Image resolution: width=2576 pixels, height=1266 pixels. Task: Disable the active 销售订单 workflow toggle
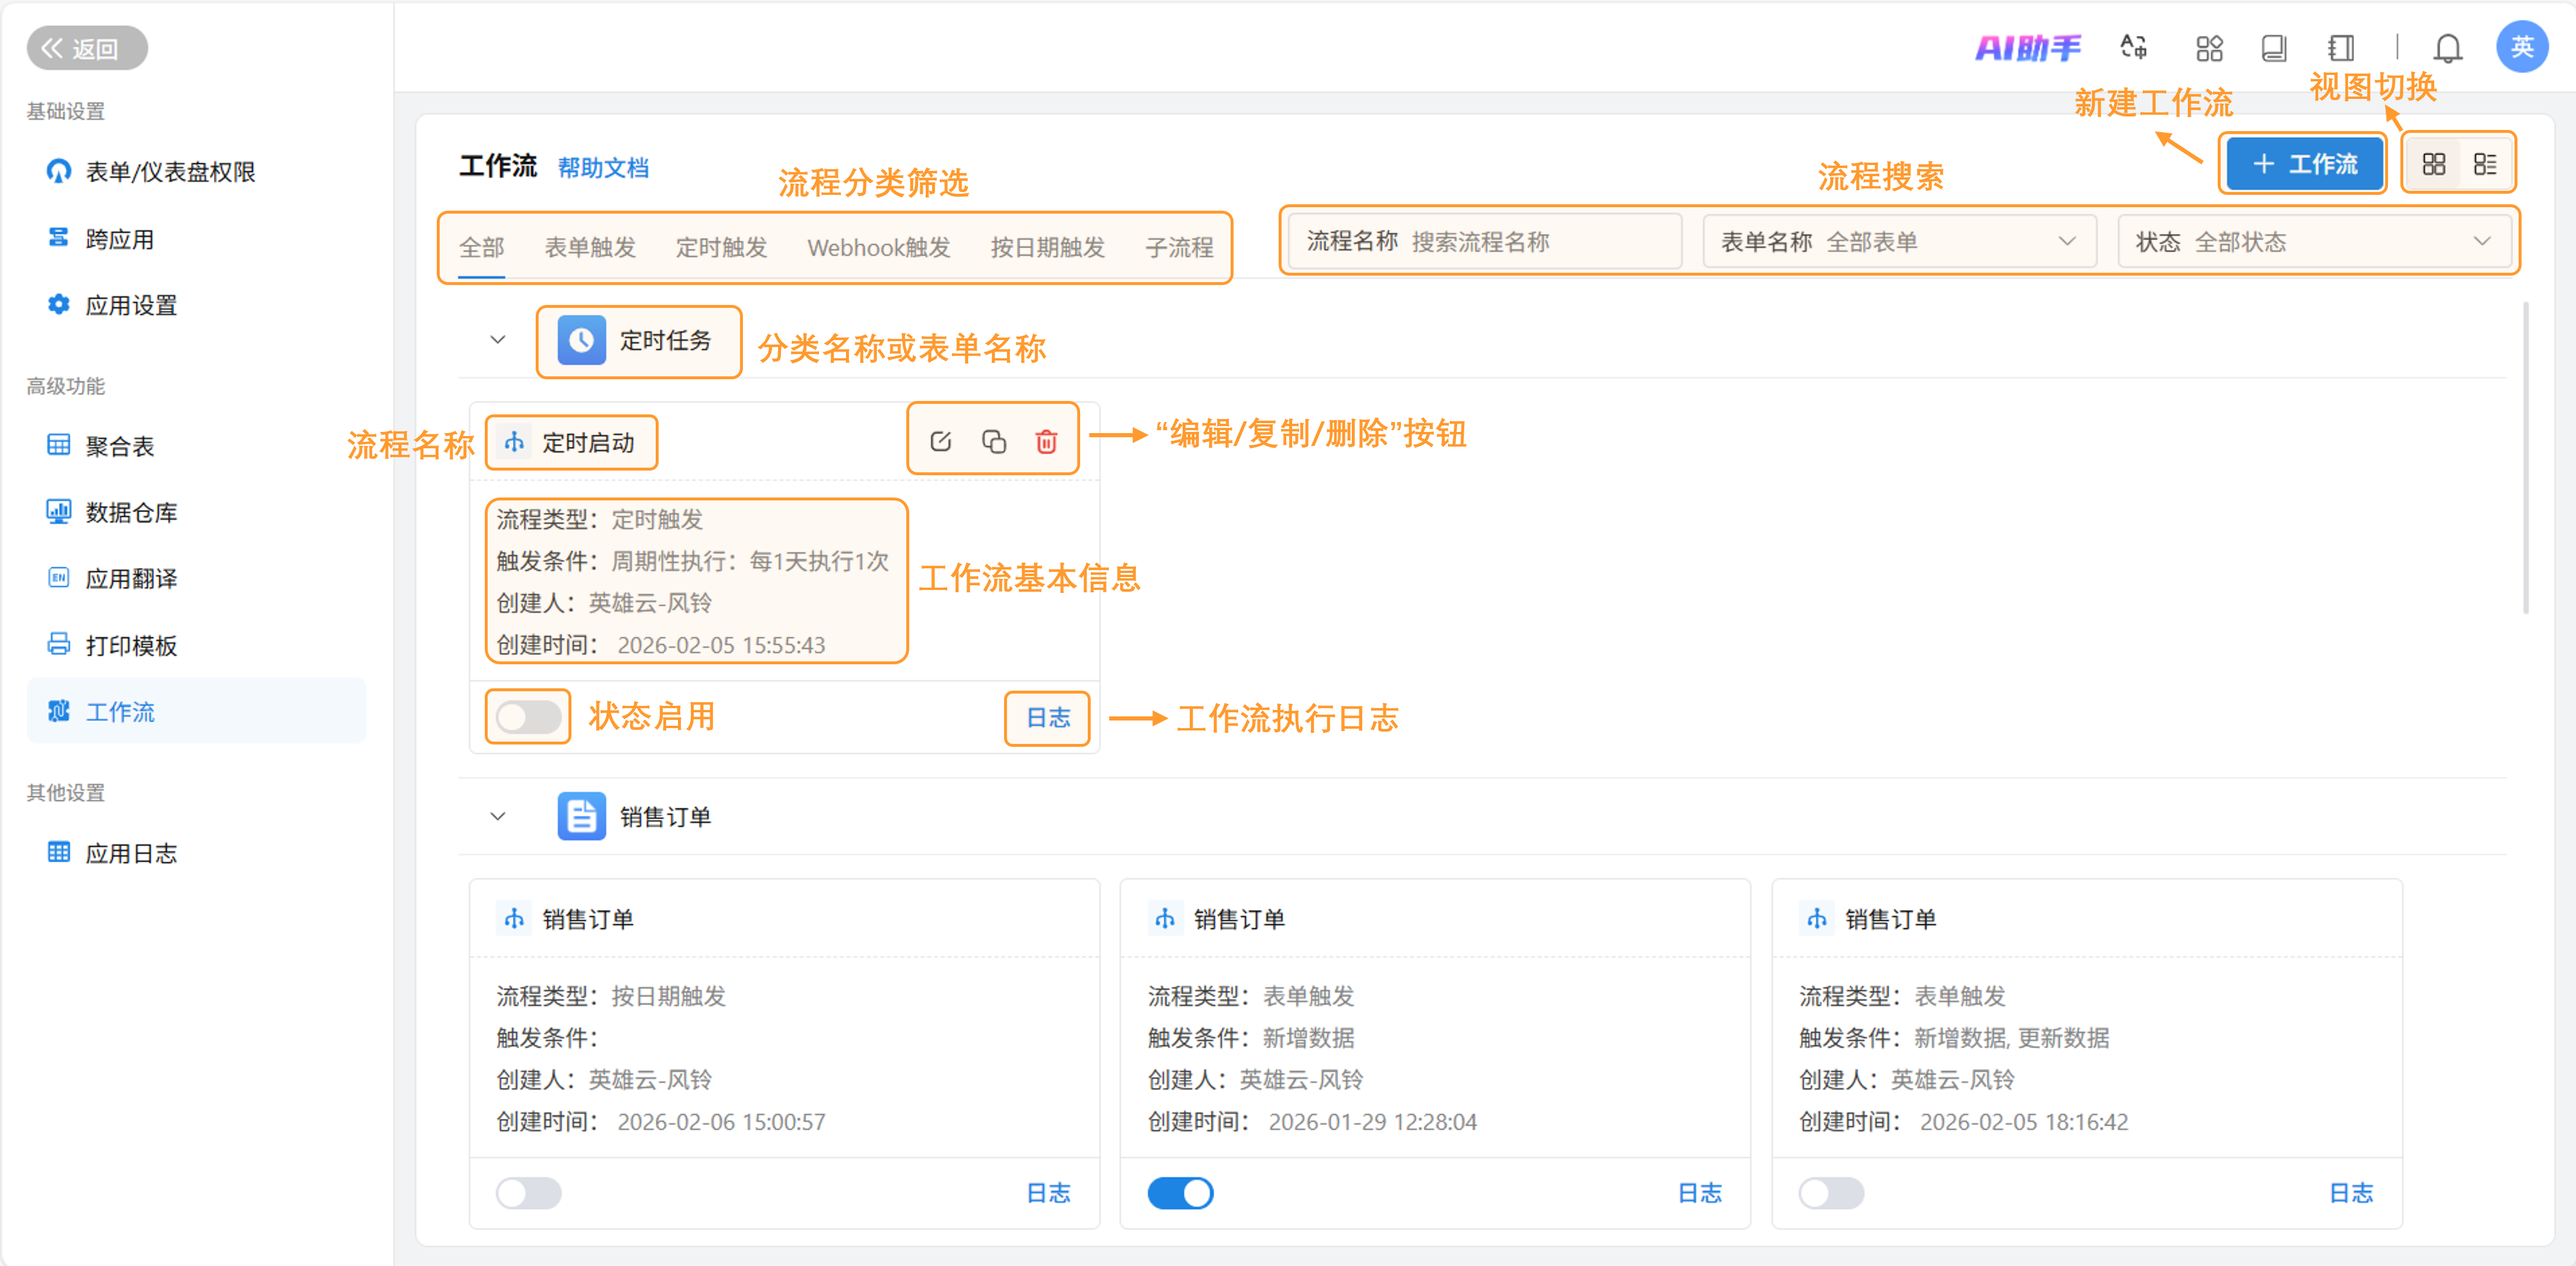pos(1180,1192)
